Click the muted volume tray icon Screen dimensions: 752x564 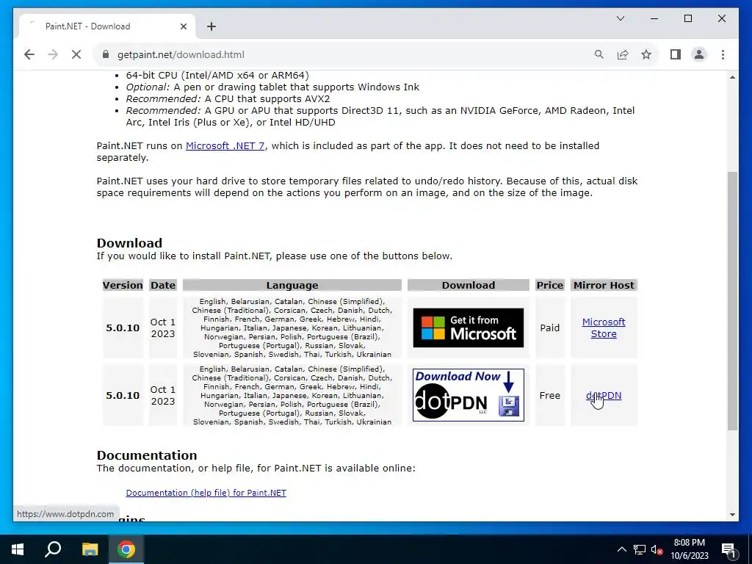point(657,549)
